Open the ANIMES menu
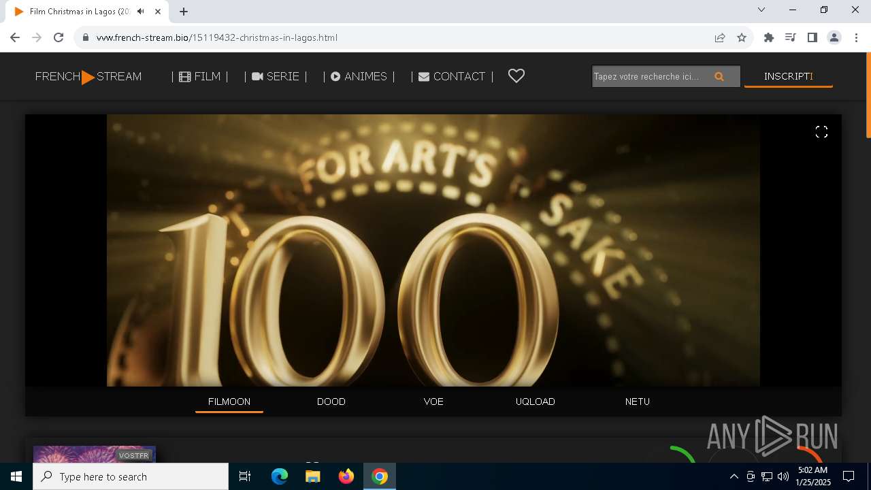 tap(359, 77)
